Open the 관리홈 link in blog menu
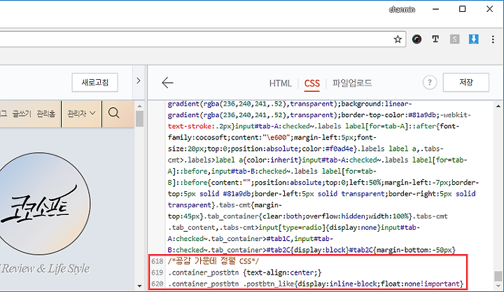The height and width of the screenshot is (292, 504). pos(45,113)
